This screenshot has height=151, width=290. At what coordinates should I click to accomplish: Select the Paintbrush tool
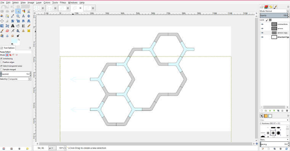[2, 31]
